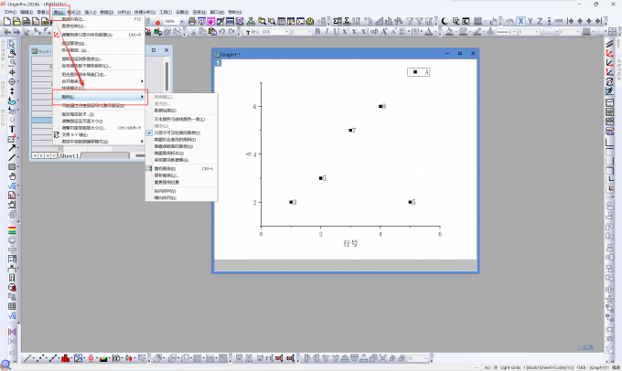Open the File menu
The width and height of the screenshot is (622, 371).
[x=10, y=12]
